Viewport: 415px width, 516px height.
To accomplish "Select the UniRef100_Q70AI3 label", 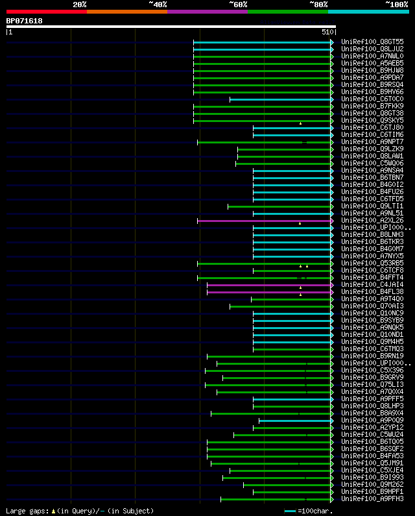I will click(x=372, y=306).
